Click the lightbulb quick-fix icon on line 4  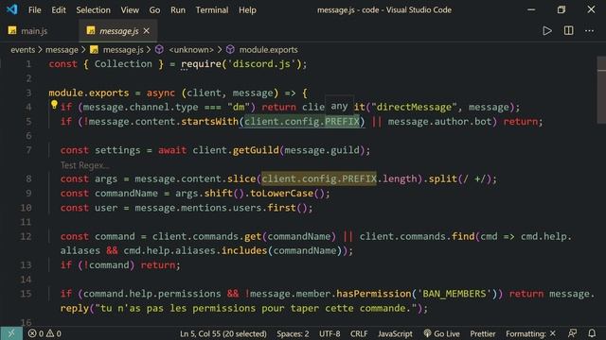54,105
